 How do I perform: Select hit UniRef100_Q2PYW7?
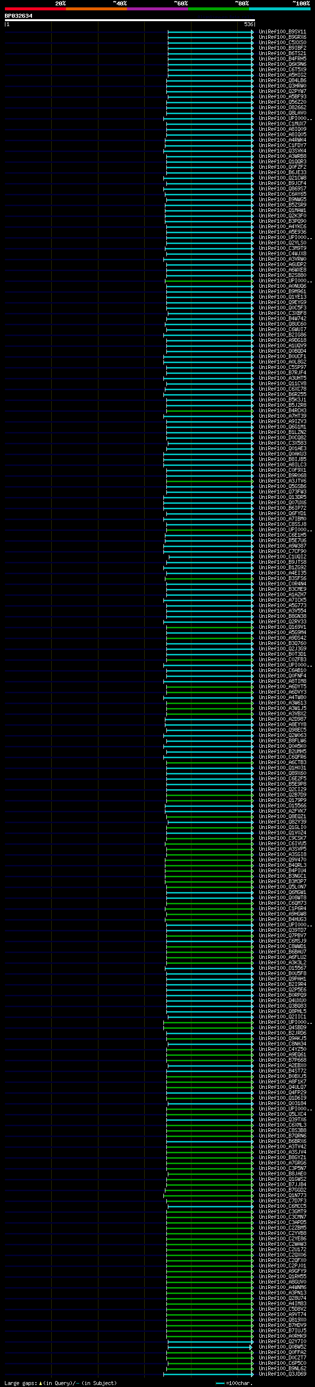tap(282, 91)
